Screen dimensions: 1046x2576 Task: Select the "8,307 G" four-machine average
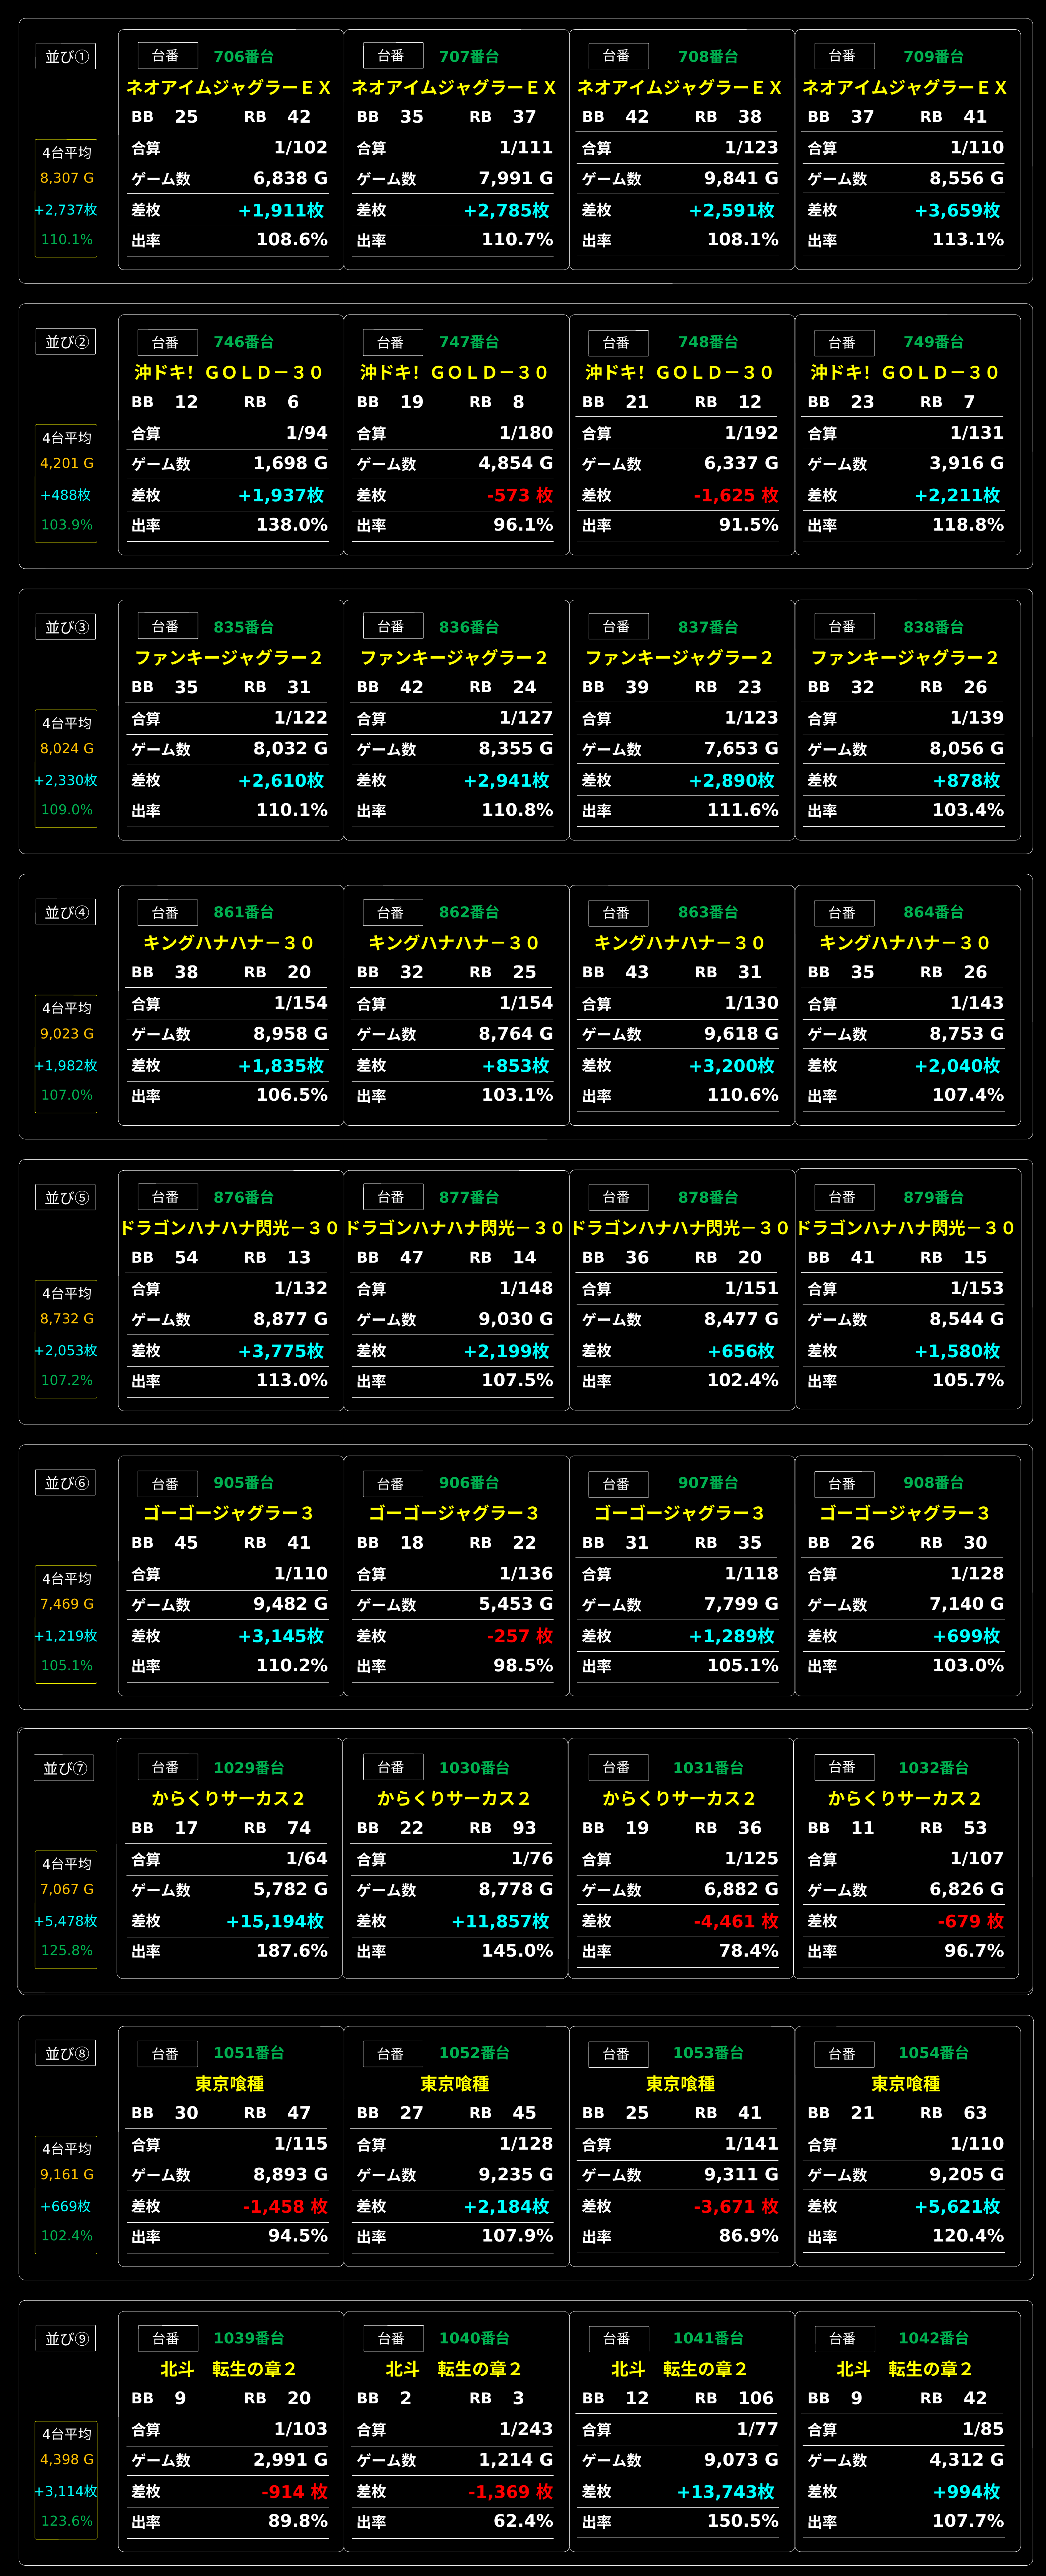(67, 178)
